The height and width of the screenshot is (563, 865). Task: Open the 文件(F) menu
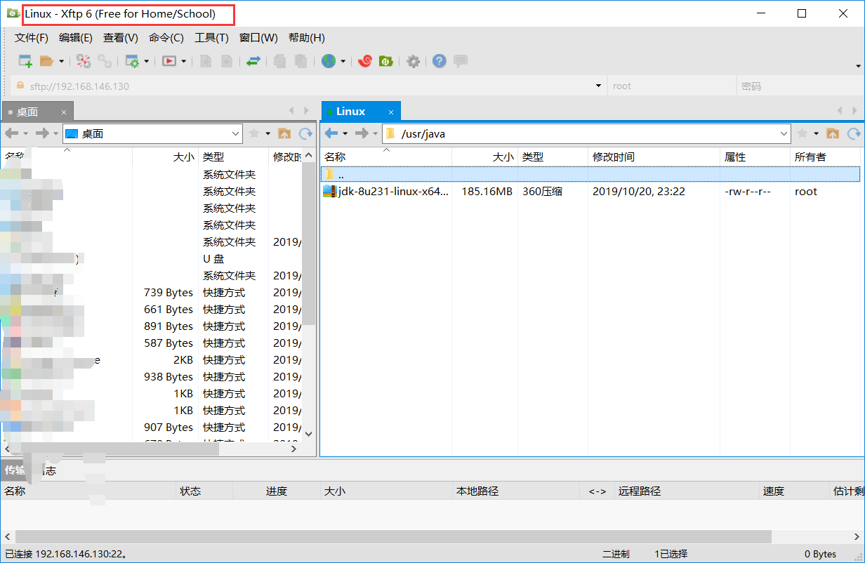click(x=32, y=38)
